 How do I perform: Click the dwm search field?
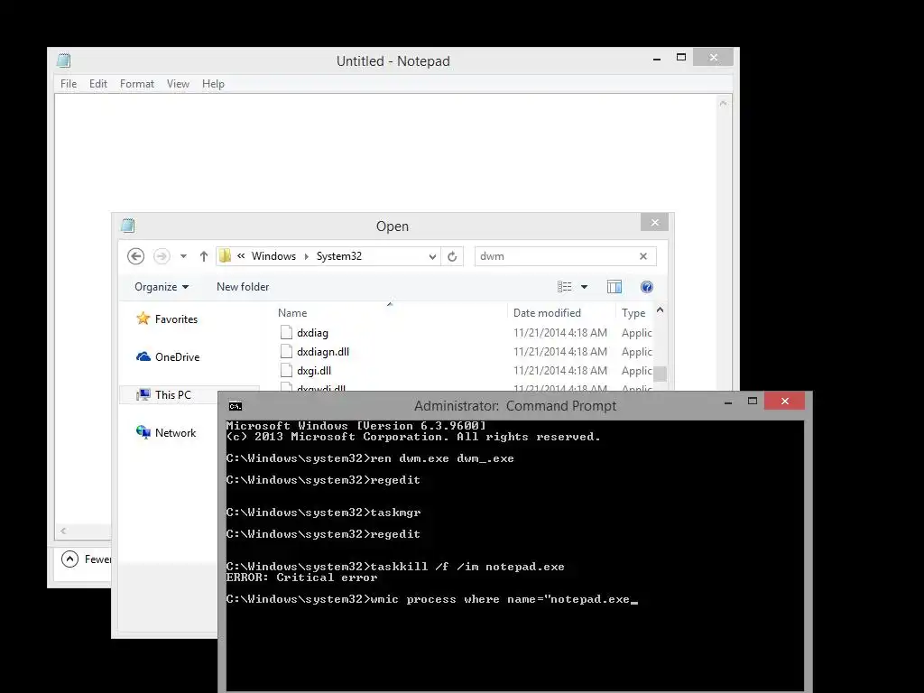tap(555, 256)
